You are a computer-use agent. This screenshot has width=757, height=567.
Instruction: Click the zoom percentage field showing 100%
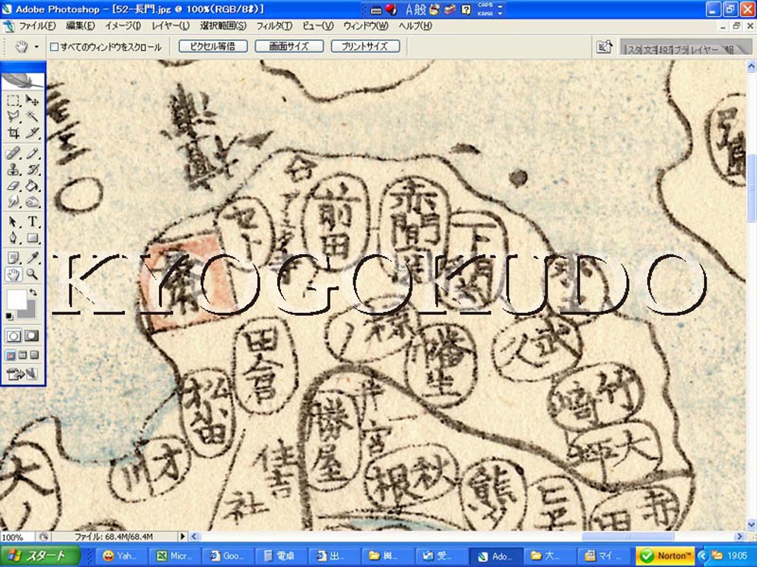click(16, 537)
